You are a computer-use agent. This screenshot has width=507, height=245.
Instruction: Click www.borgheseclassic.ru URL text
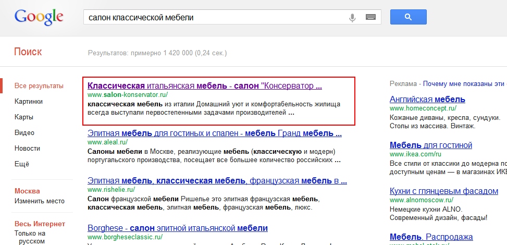pos(125,237)
